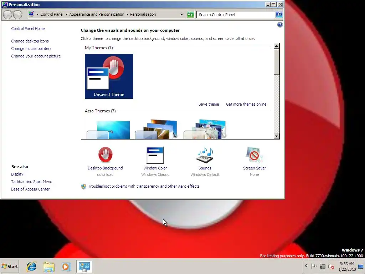Select the first Aero theme thumbnail
Image resolution: width=365 pixels, height=274 pixels.
click(x=108, y=130)
